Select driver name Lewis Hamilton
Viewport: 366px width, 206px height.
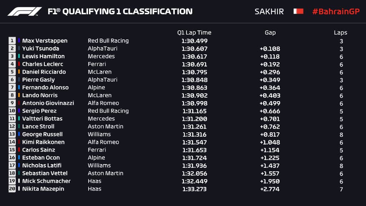click(x=43, y=57)
